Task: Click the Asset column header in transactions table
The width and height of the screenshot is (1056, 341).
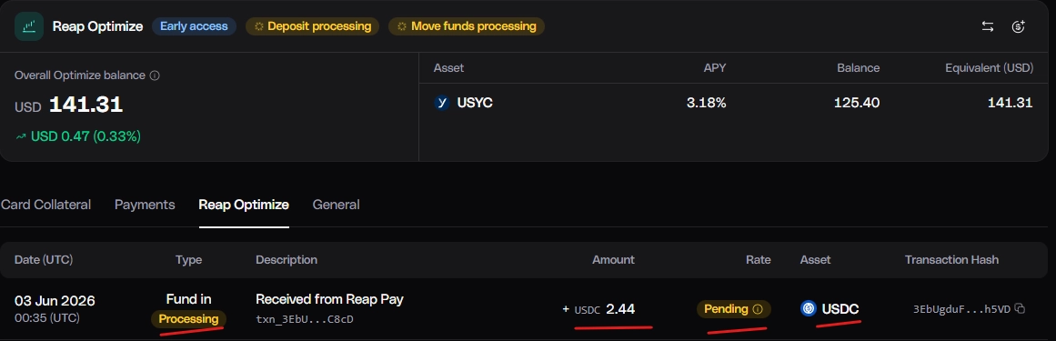Action: point(815,259)
